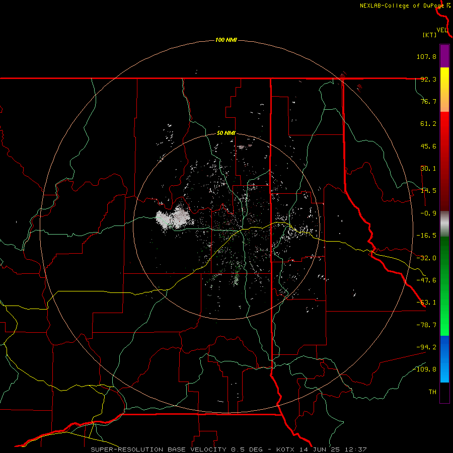Click the -109.8 velocity scale value
The height and width of the screenshot is (453, 453).
[x=424, y=369]
